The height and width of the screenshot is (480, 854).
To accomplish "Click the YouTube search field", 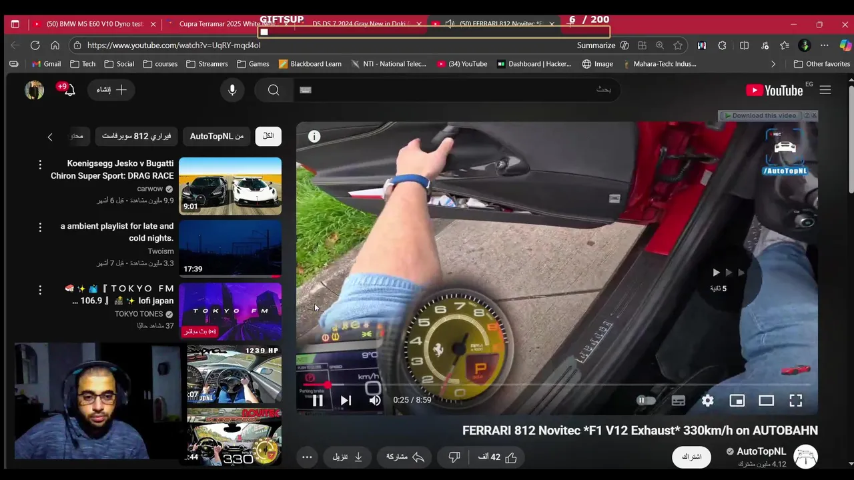I will (456, 89).
